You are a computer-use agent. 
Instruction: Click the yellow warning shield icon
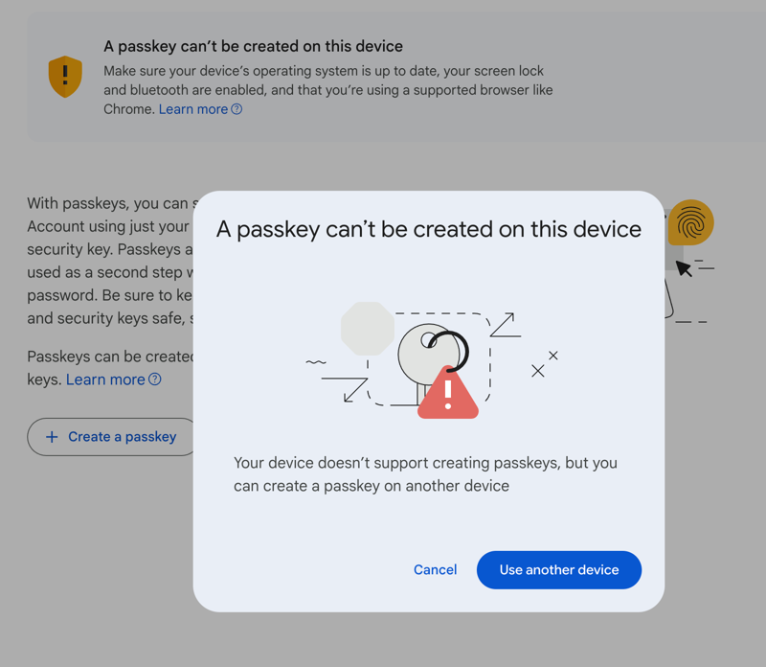tap(65, 76)
